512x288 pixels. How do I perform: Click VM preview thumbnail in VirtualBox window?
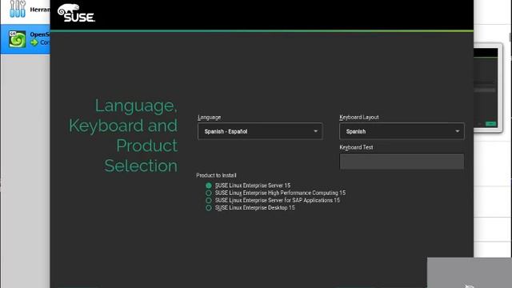(486, 87)
